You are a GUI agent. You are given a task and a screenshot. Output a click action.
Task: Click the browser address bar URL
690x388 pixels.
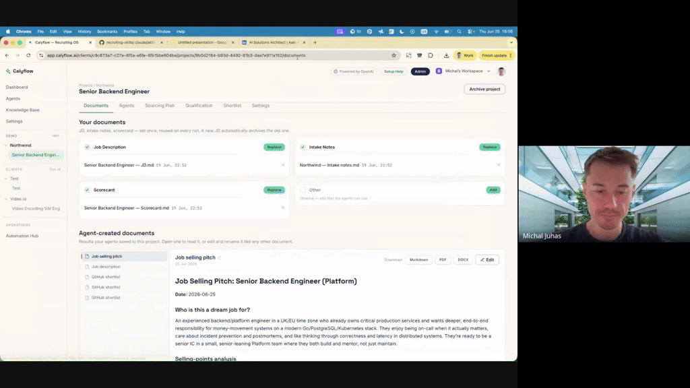point(176,55)
